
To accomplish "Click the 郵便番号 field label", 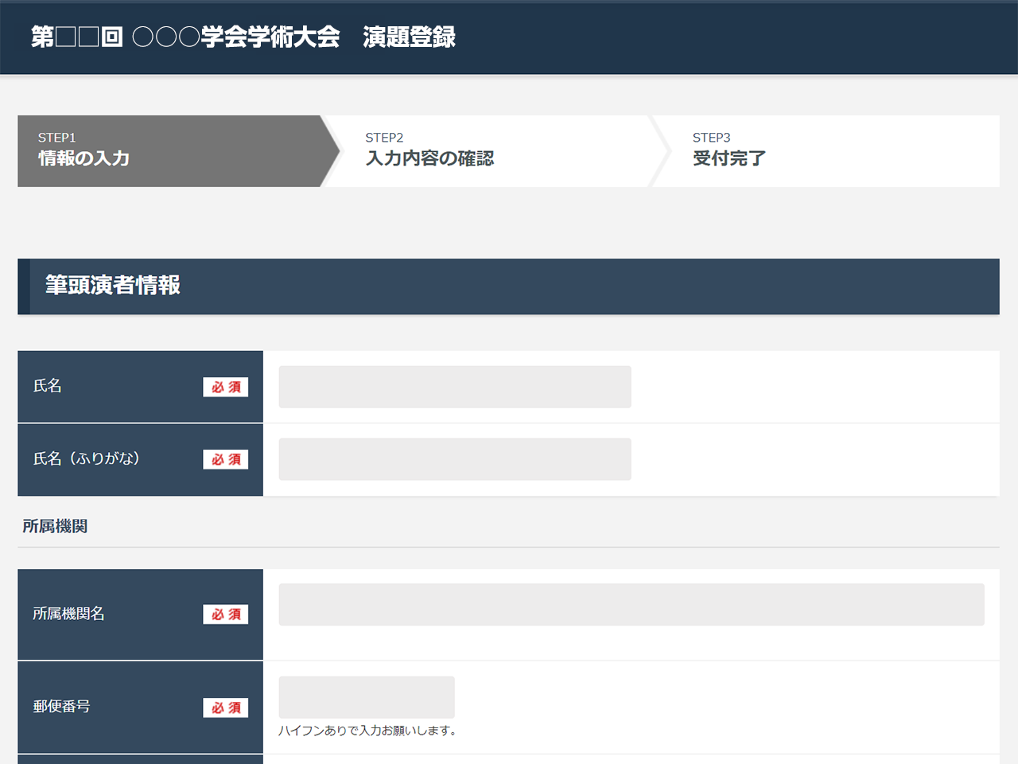I will (61, 706).
